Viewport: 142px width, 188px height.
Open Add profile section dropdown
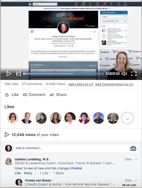[x=114, y=13]
